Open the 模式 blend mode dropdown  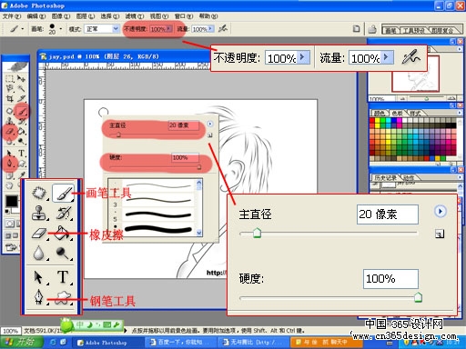102,29
